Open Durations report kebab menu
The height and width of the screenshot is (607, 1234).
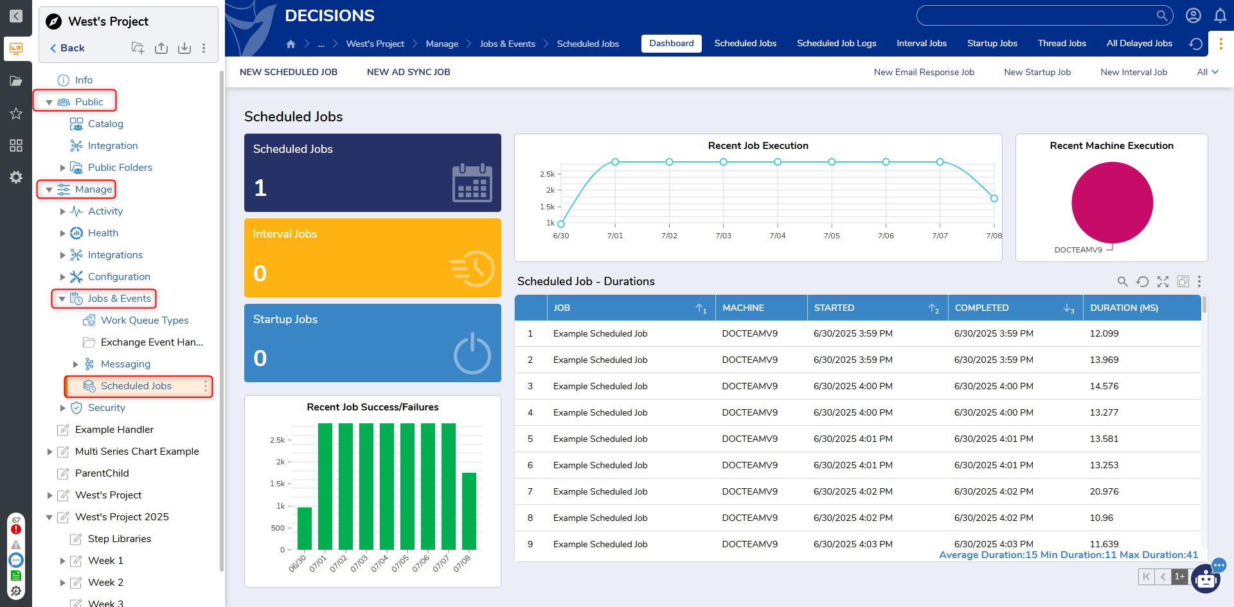pos(1199,281)
